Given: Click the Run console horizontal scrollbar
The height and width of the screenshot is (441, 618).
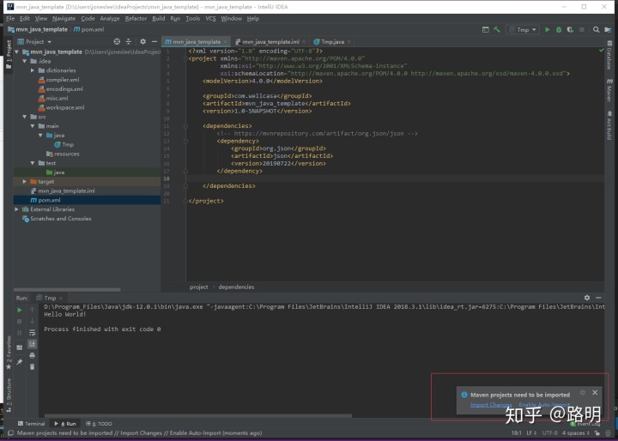Looking at the screenshot, I should coord(198,415).
